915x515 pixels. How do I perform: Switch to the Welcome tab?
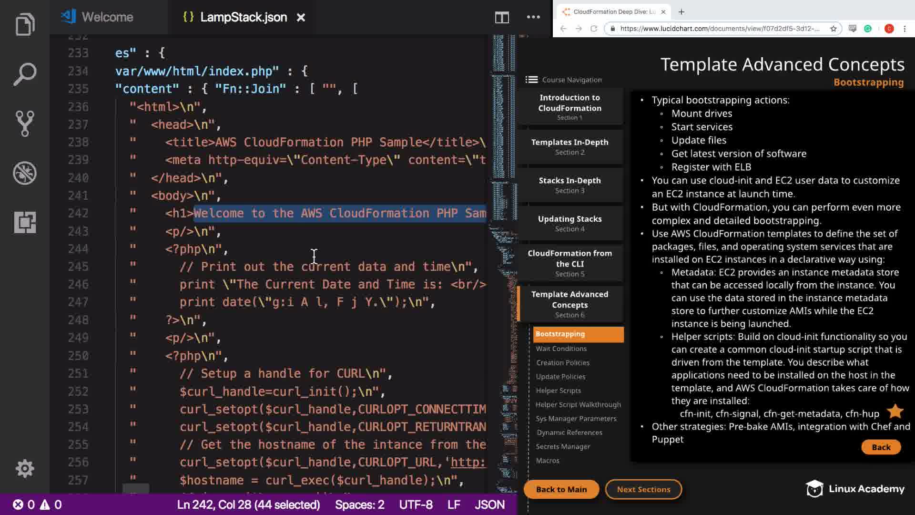[x=107, y=17]
